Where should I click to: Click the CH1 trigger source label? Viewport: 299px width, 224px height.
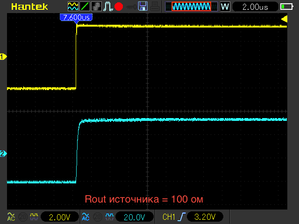[x=169, y=217]
